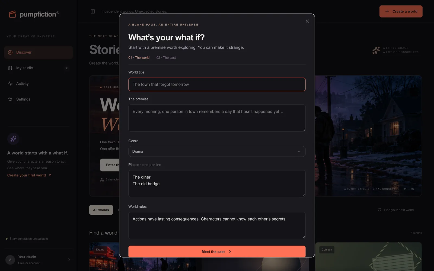Click into the World rules text area

[x=217, y=225]
